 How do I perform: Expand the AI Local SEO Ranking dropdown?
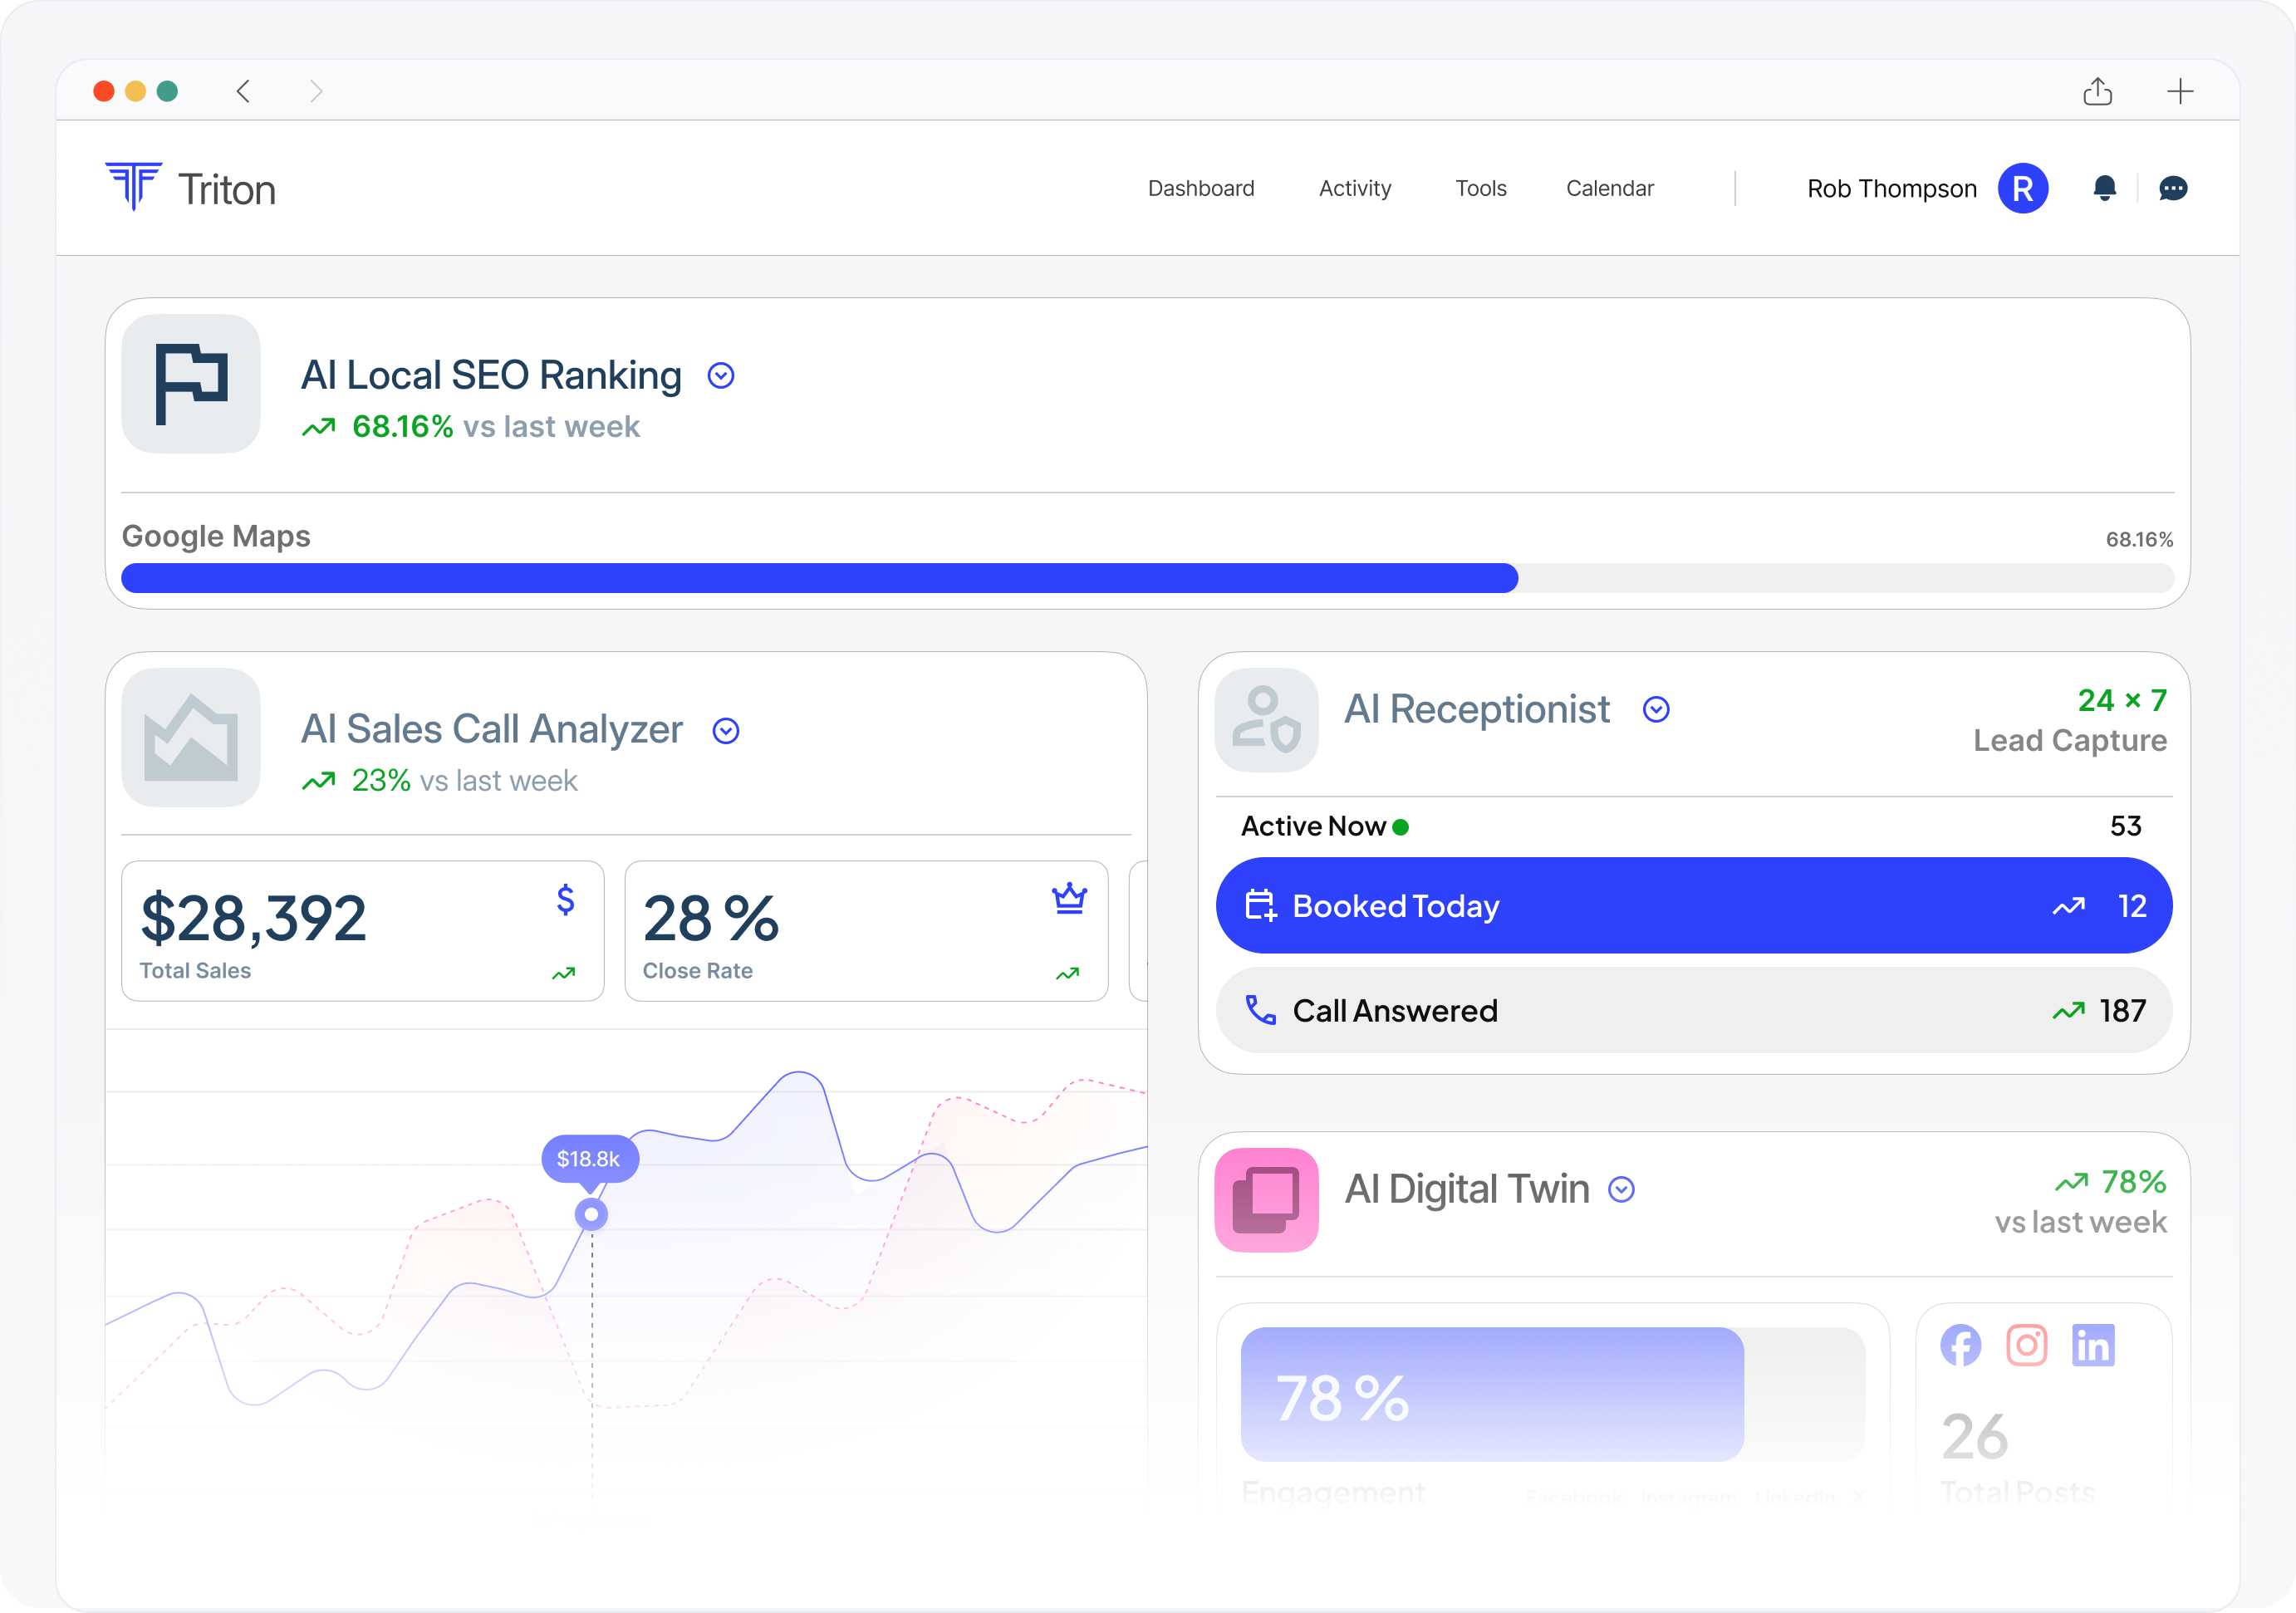pos(721,376)
